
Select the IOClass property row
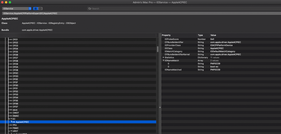click(221, 48)
